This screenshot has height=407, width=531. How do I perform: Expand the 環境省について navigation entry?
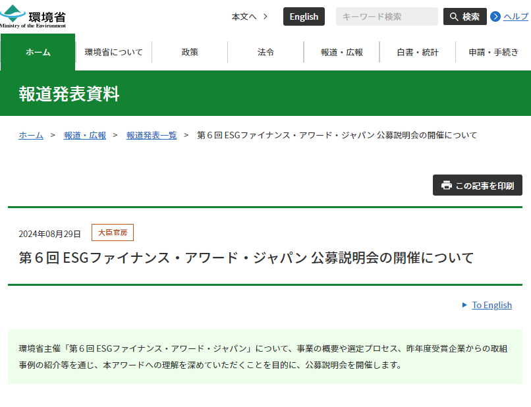[113, 51]
